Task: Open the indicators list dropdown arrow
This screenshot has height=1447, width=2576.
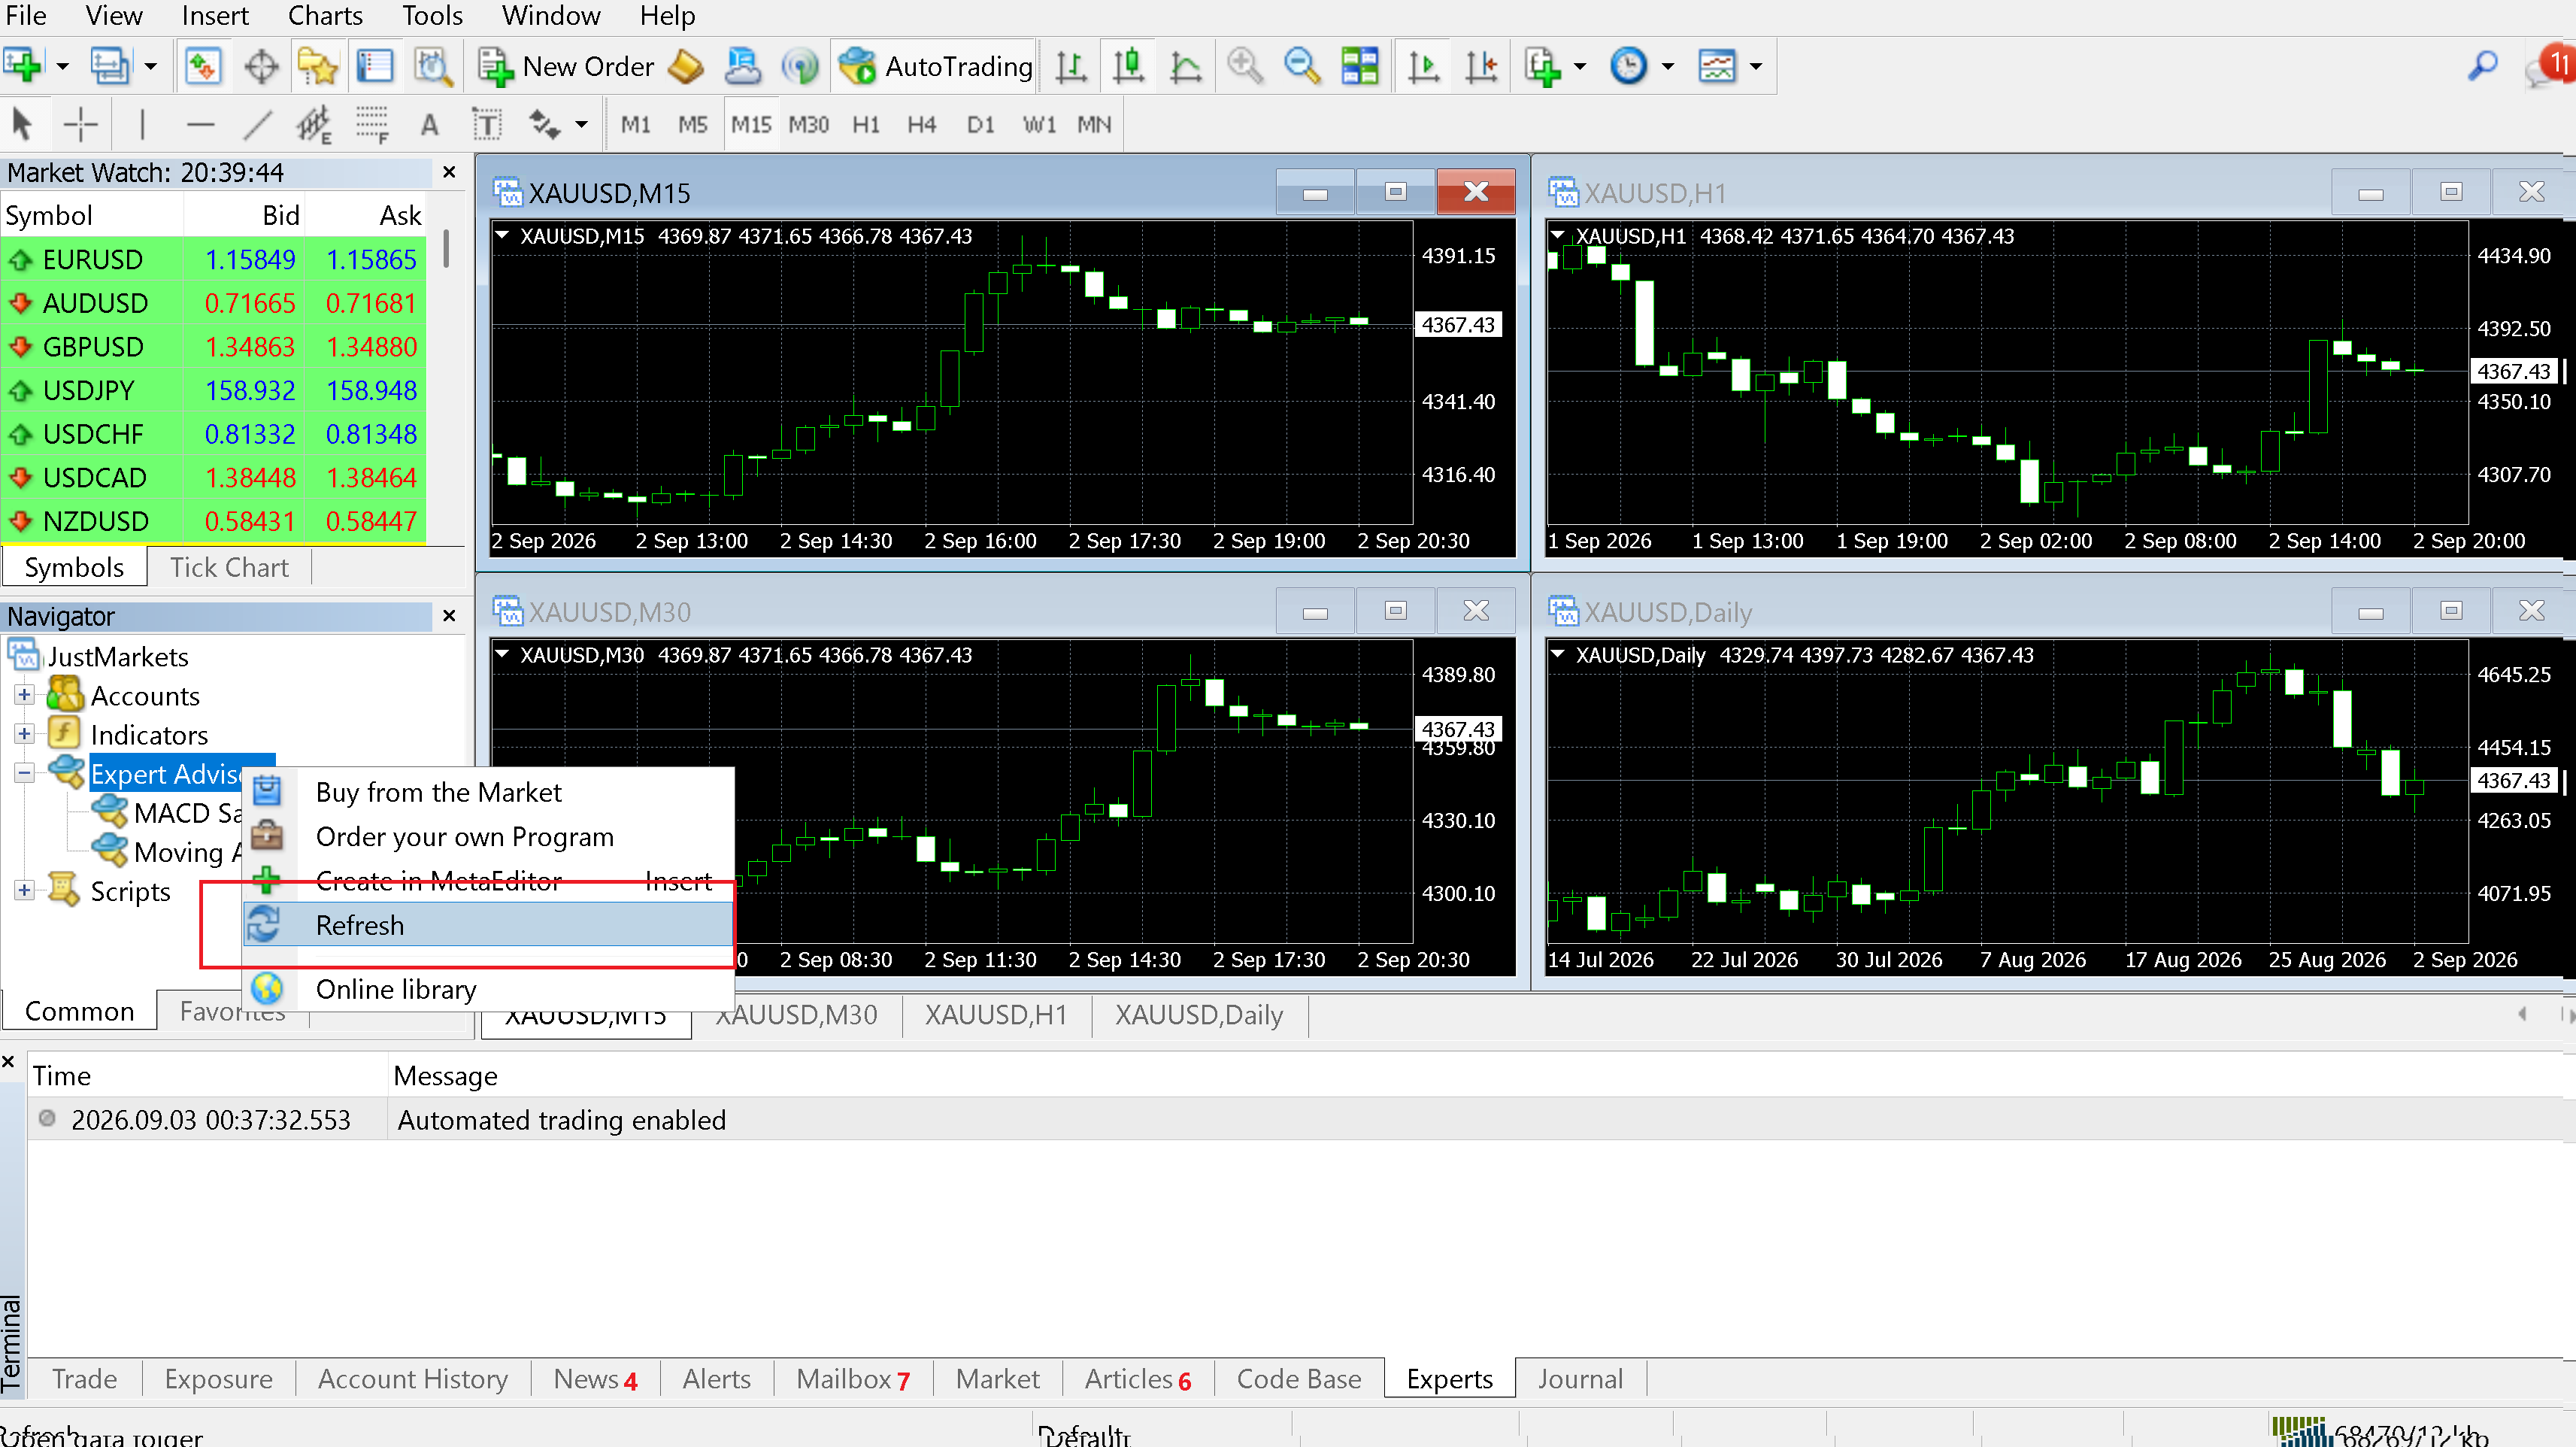Action: click(x=1580, y=67)
